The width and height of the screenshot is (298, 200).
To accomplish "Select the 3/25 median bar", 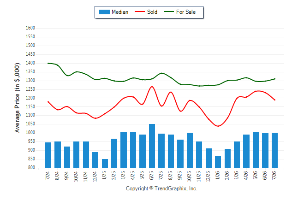I will [124, 150].
